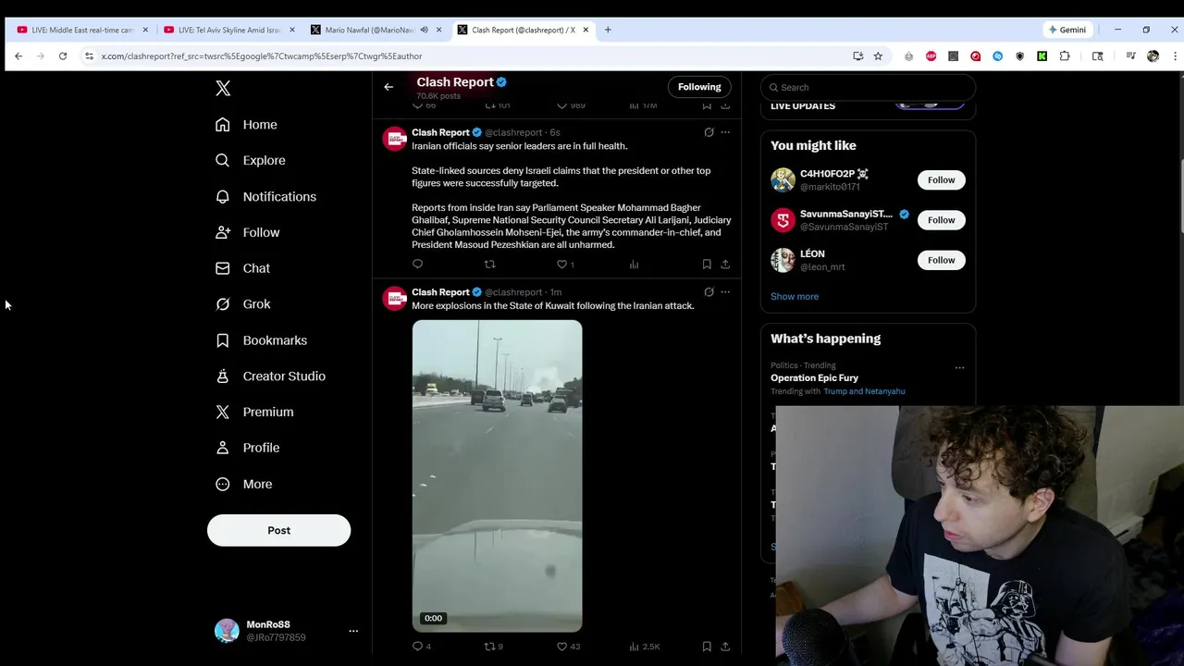Open the Premium page
Viewport: 1184px width, 666px height.
pos(254,412)
